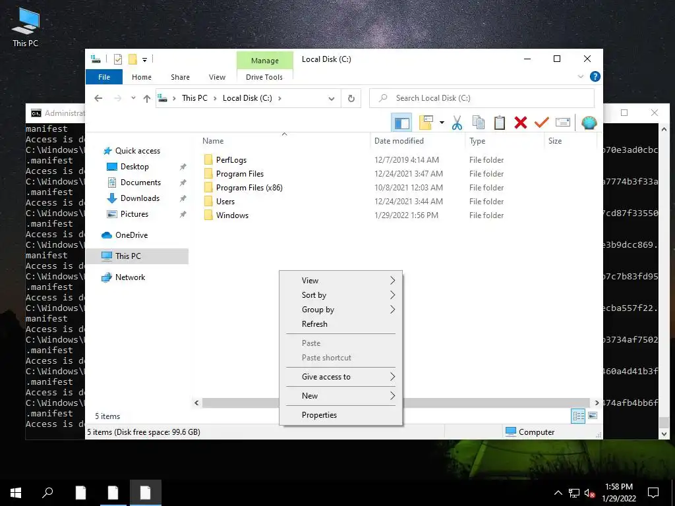Select Network in navigation pane
Viewport: 675px width, 506px height.
pyautogui.click(x=130, y=277)
